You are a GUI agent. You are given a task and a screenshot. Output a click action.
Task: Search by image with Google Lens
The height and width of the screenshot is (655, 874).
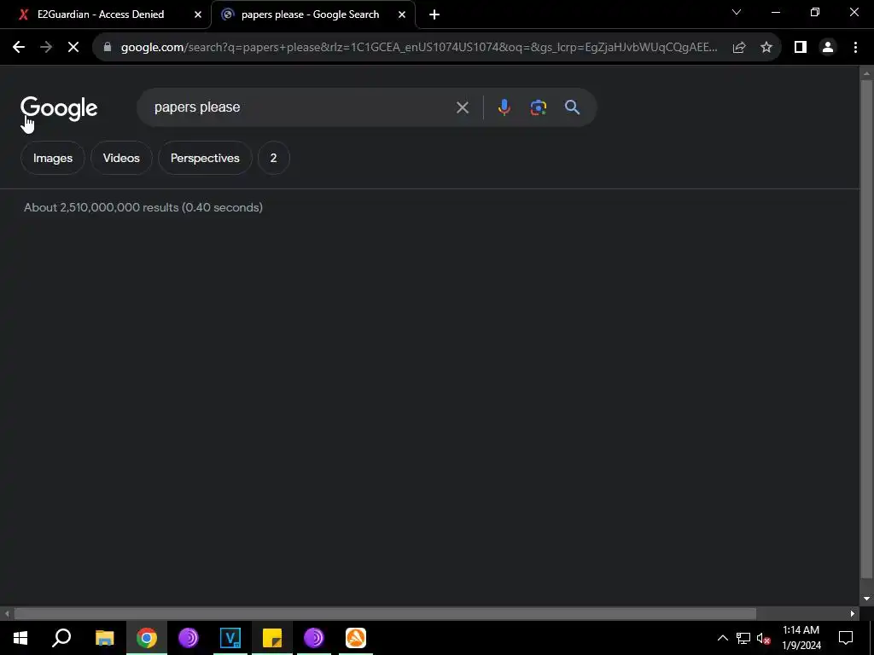tap(539, 107)
